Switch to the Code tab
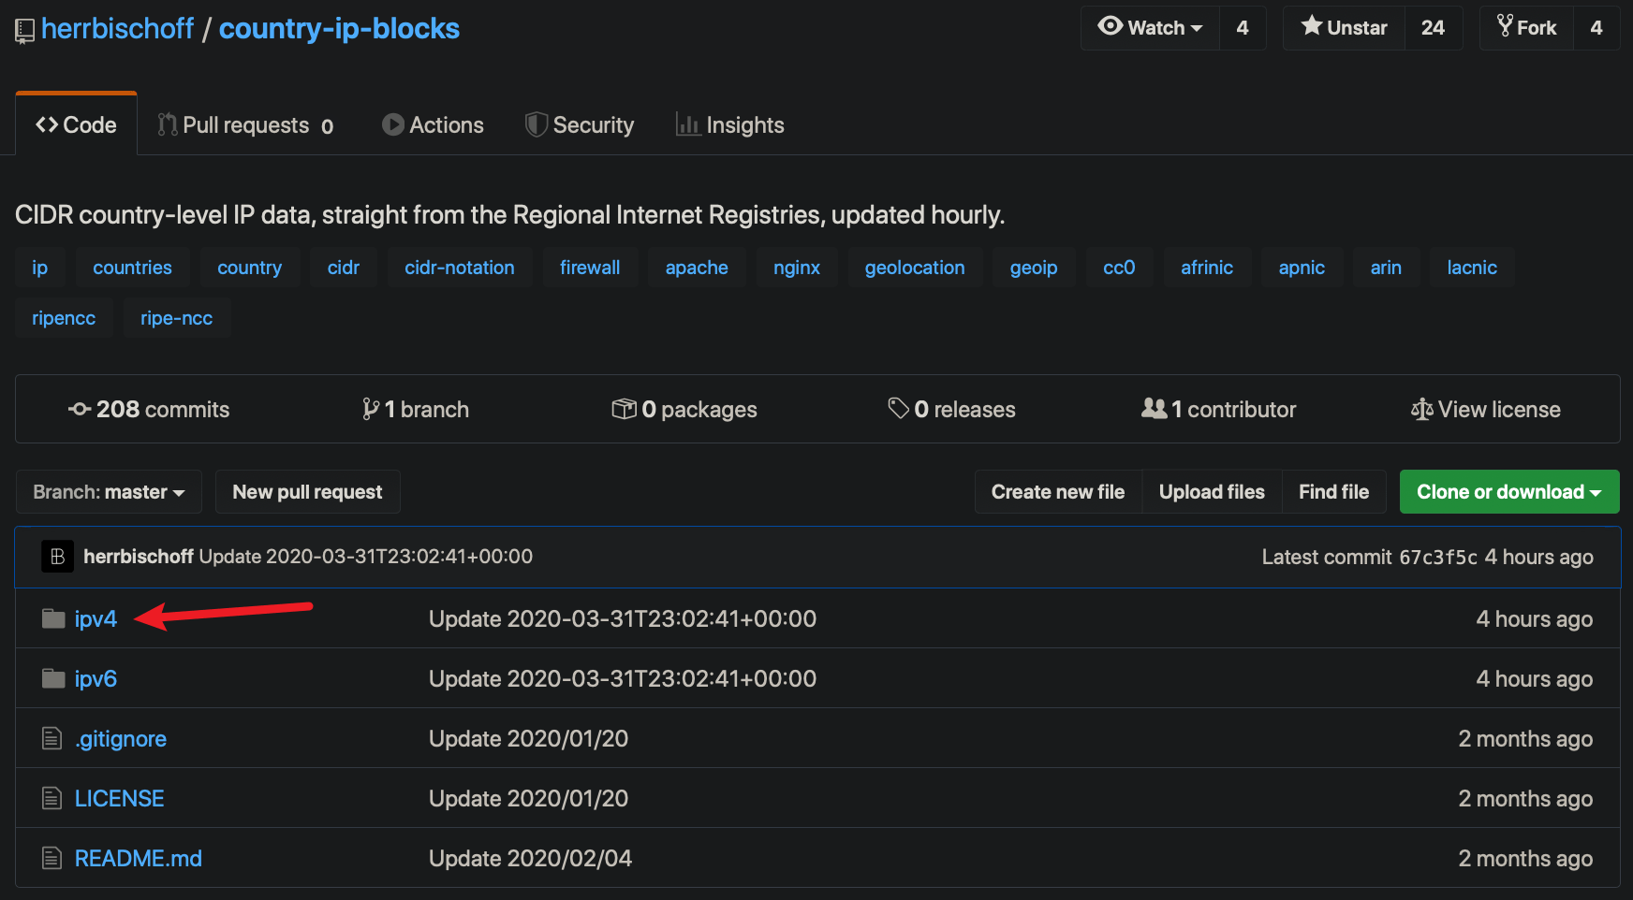The image size is (1633, 900). coord(76,124)
